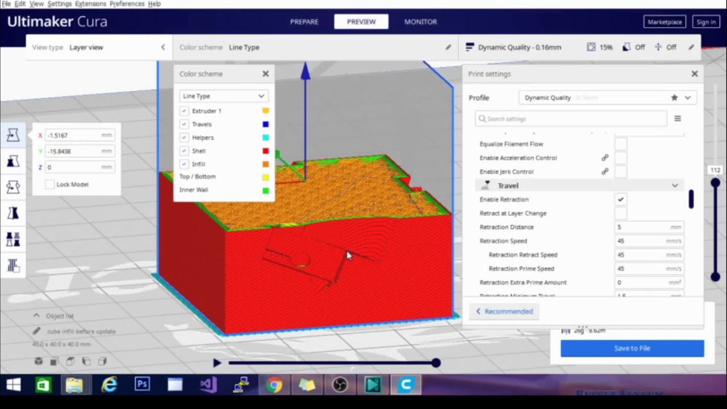Click the adhesion Off icon in summary bar
Screen dimensions: 727x409
coord(658,47)
